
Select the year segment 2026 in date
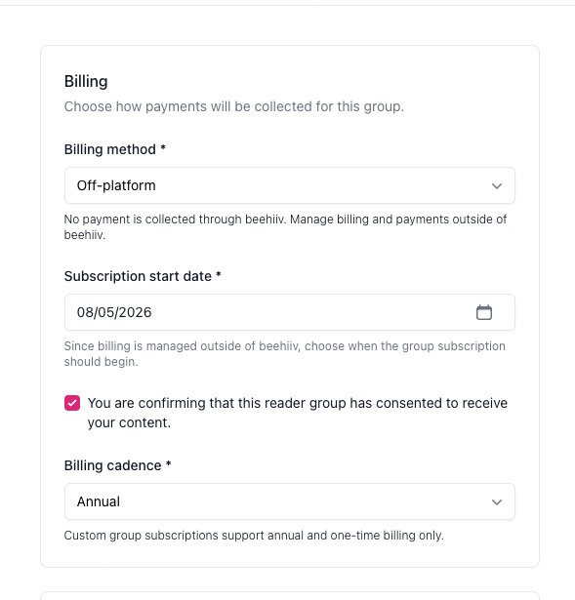click(x=135, y=312)
